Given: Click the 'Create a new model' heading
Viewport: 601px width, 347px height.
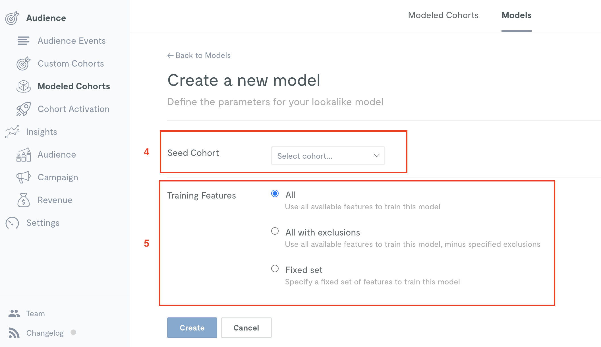Looking at the screenshot, I should (x=244, y=80).
